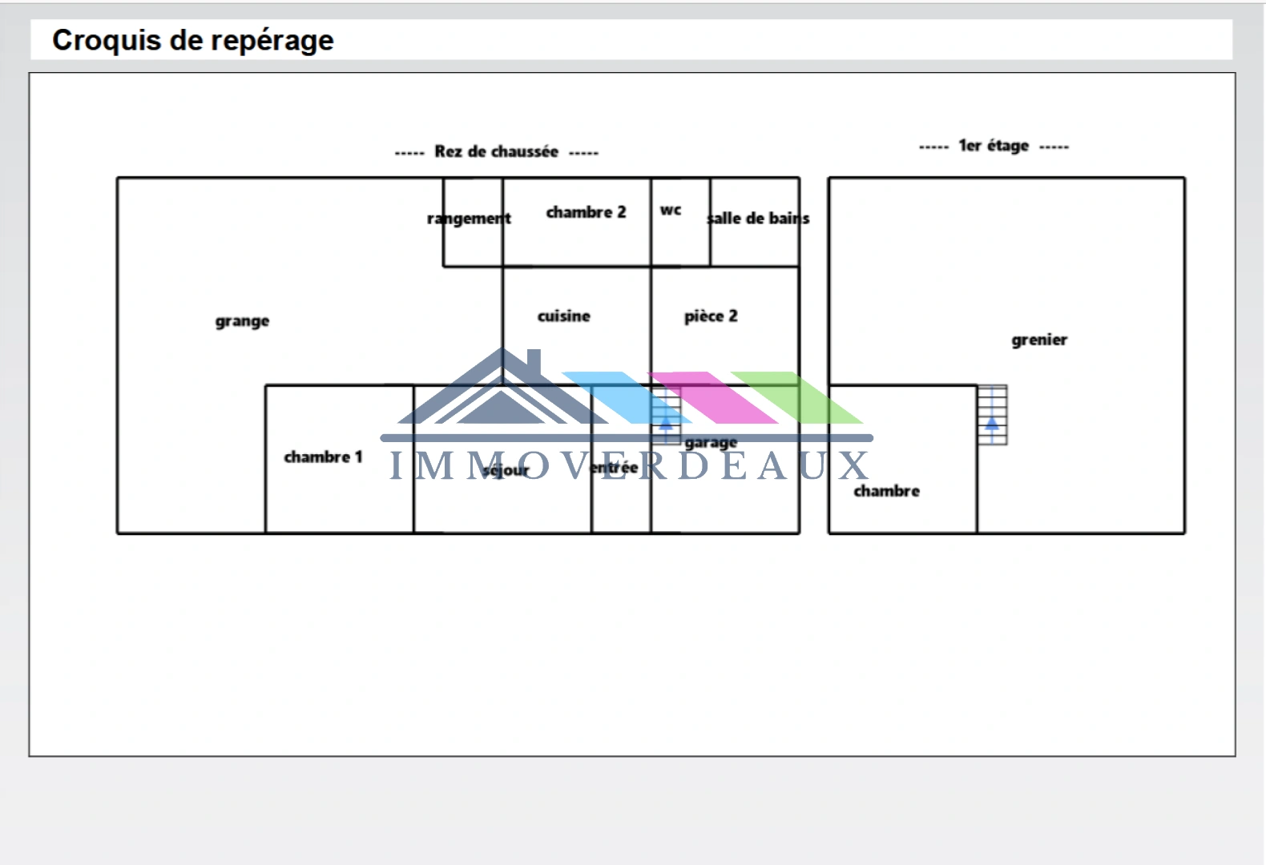The image size is (1266, 865).
Task: Click the "chambre 2" room label
Action: (x=586, y=212)
